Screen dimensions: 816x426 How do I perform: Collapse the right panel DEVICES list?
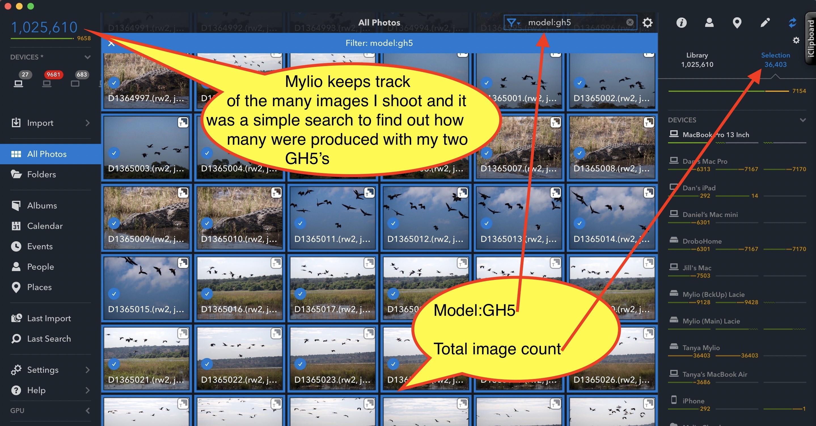[x=802, y=120]
